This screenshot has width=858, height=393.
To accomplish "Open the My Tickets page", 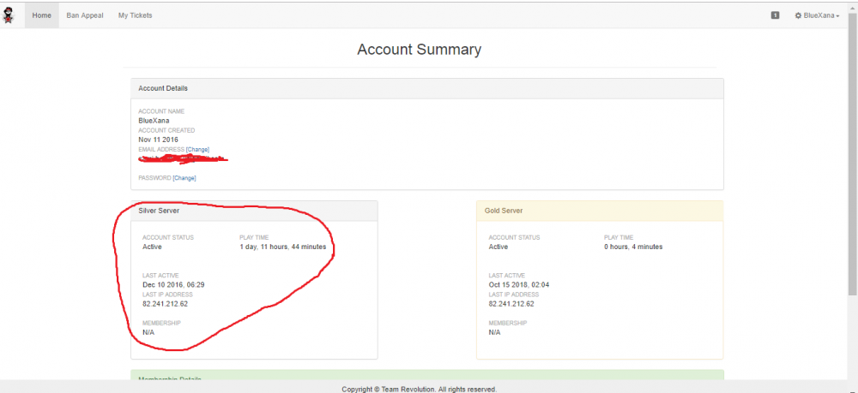I will (x=136, y=15).
